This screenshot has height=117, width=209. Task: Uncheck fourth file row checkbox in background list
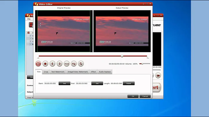click(x=30, y=44)
